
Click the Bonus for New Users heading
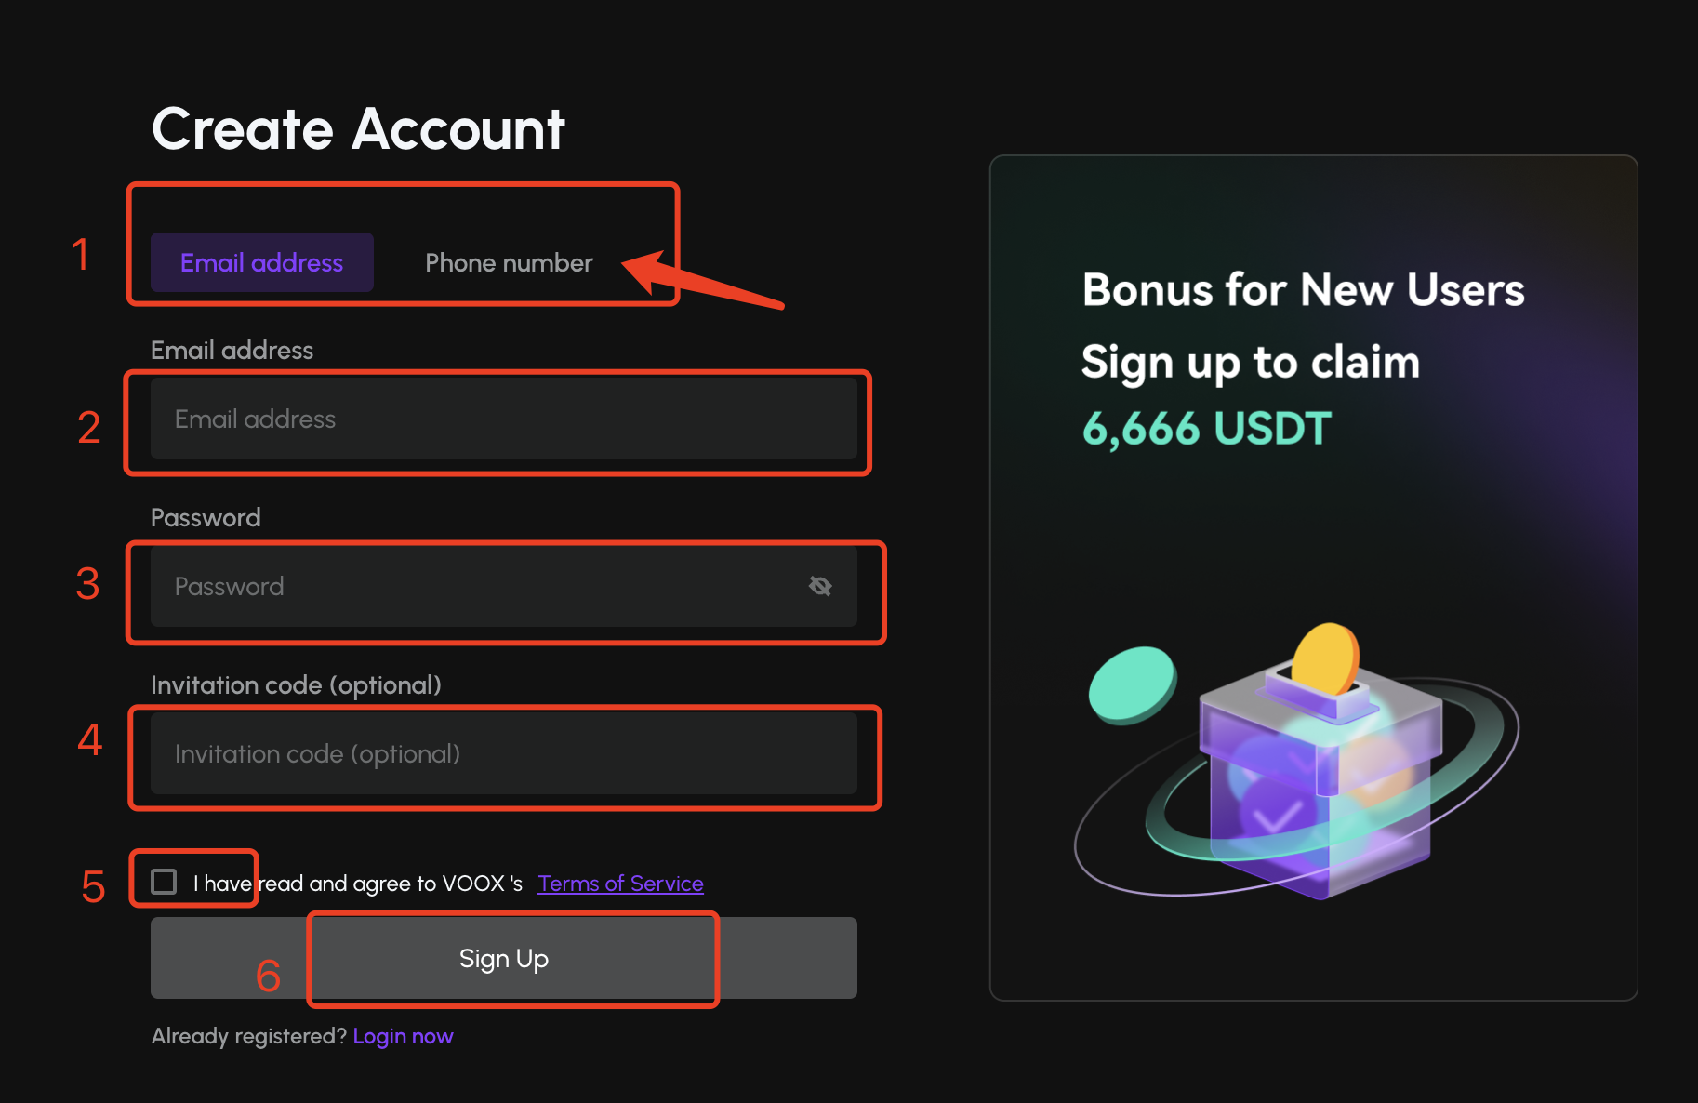click(1304, 289)
